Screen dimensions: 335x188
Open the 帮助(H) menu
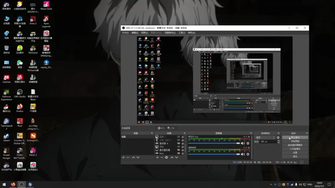tap(192, 33)
